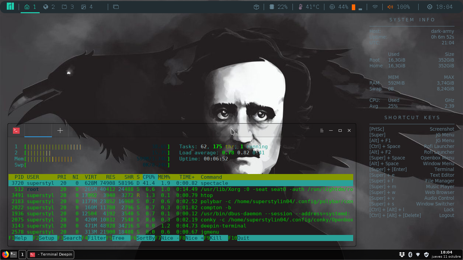Open the Manjaro logo menu
This screenshot has height=260, width=463.
pos(10,7)
